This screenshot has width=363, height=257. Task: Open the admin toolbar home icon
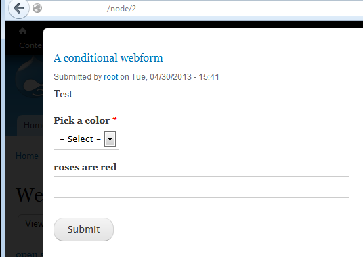click(x=23, y=31)
